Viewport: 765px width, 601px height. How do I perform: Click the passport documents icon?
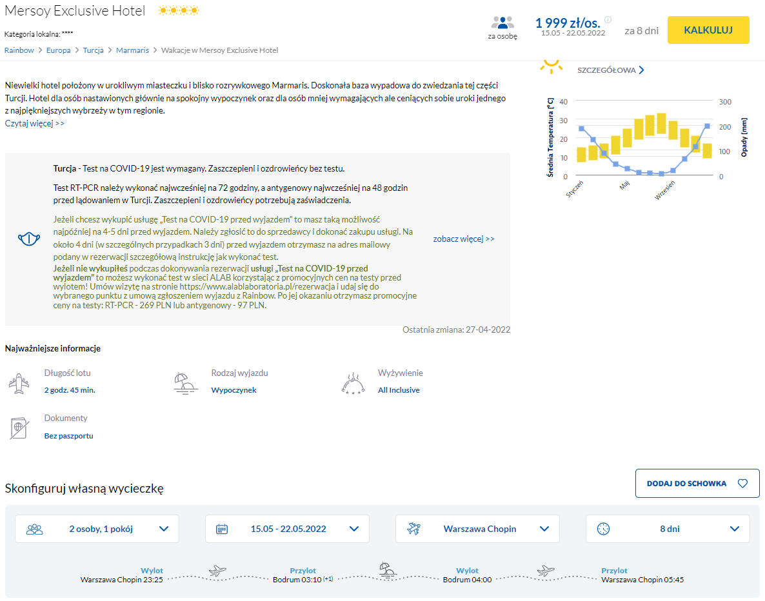pyautogui.click(x=19, y=428)
